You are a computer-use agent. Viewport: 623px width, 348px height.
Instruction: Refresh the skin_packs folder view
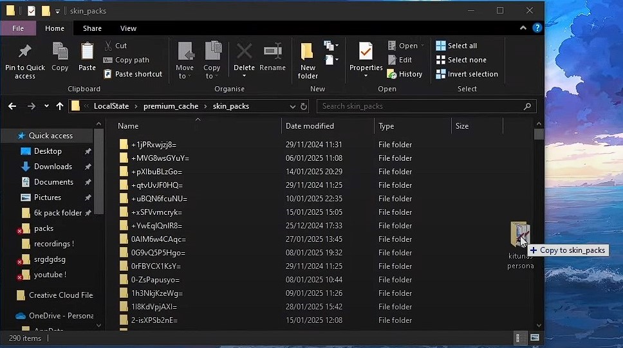pyautogui.click(x=304, y=106)
